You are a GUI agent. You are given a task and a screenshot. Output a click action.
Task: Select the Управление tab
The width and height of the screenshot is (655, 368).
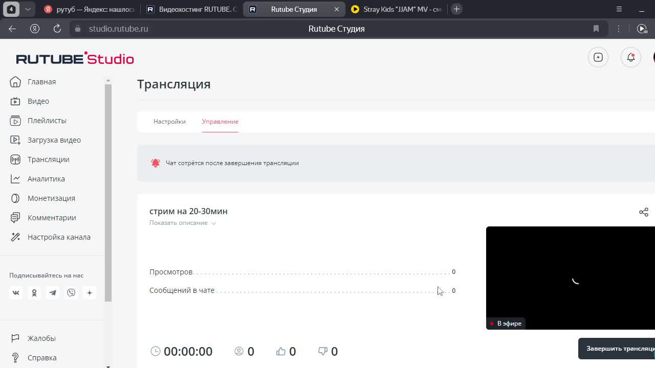(x=220, y=122)
